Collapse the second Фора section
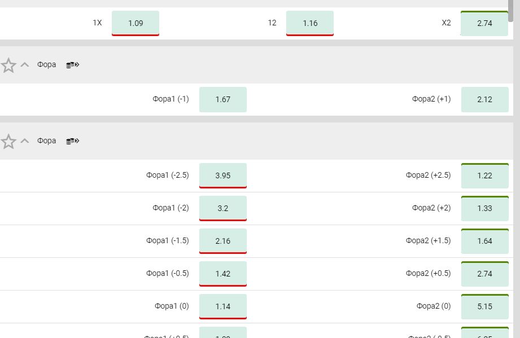The image size is (520, 338). (24, 141)
